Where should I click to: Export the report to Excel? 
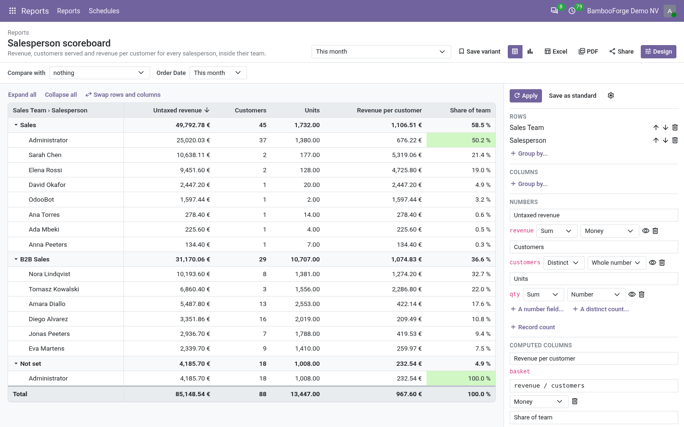pyautogui.click(x=556, y=52)
